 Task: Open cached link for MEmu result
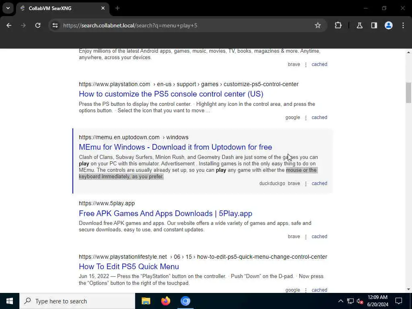coord(319,183)
